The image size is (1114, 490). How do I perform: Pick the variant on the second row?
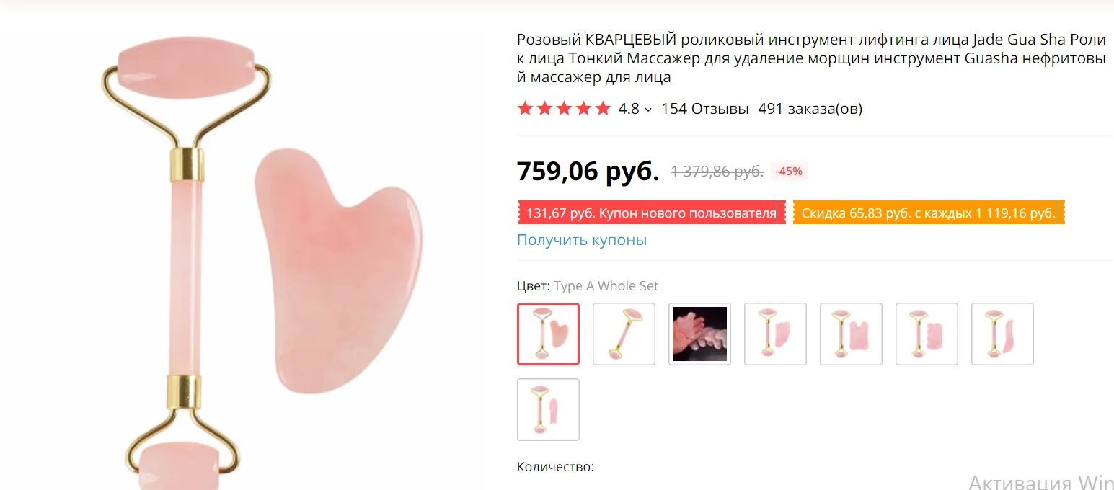click(548, 409)
